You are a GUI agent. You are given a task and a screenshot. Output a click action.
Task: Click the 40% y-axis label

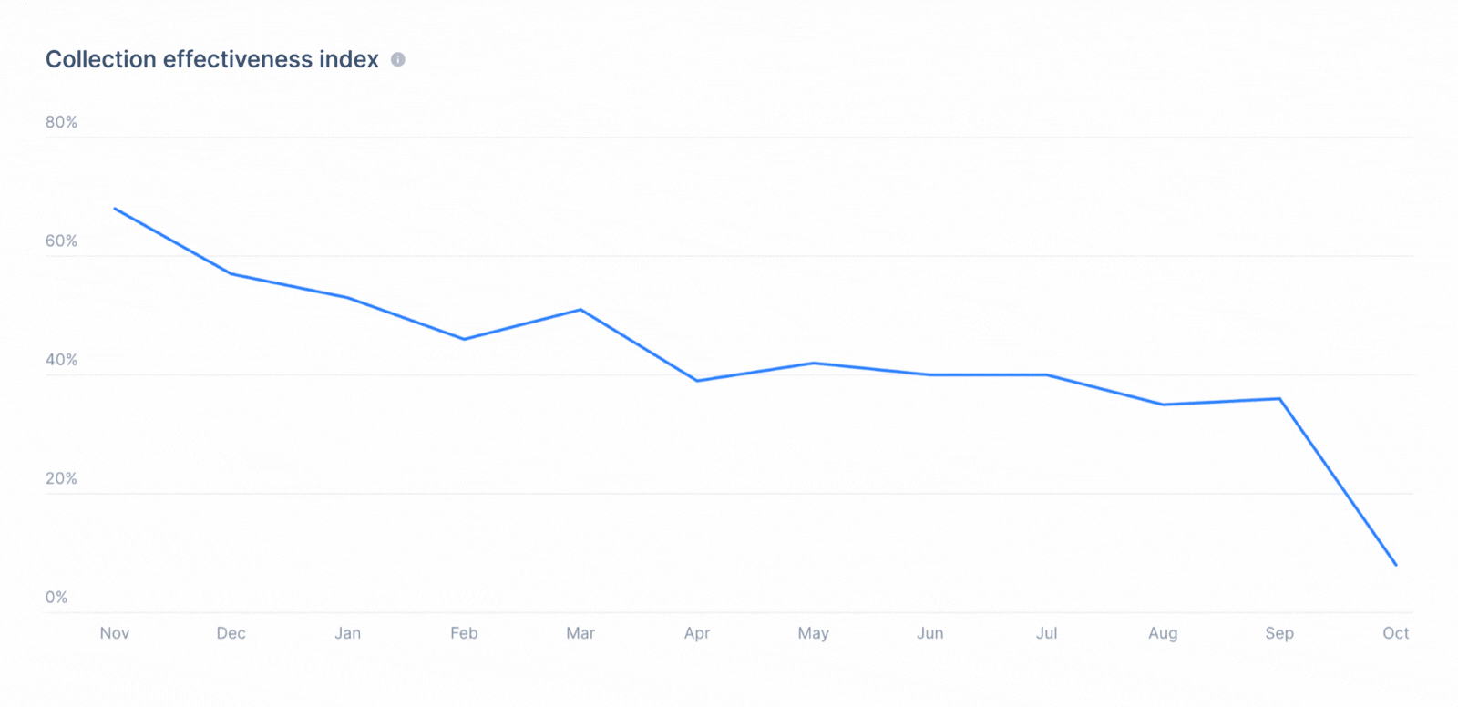(x=61, y=360)
